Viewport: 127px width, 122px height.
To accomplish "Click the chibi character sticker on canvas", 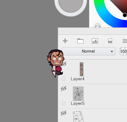I will [55, 63].
